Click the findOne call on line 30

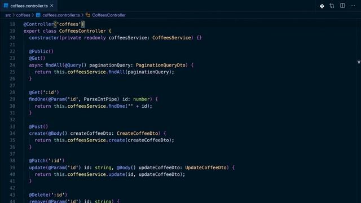[117, 106]
